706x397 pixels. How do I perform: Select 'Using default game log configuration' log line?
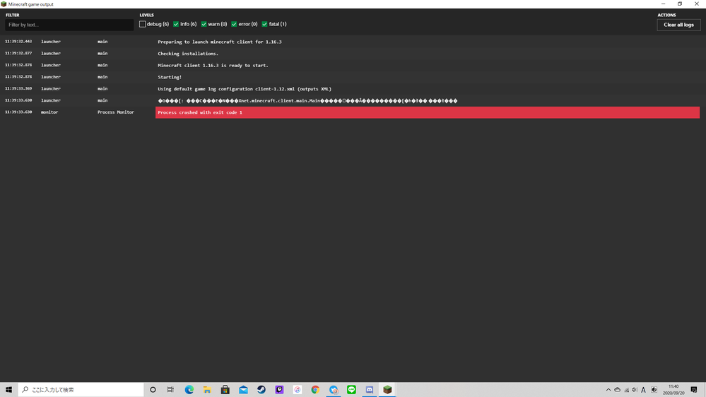click(245, 89)
